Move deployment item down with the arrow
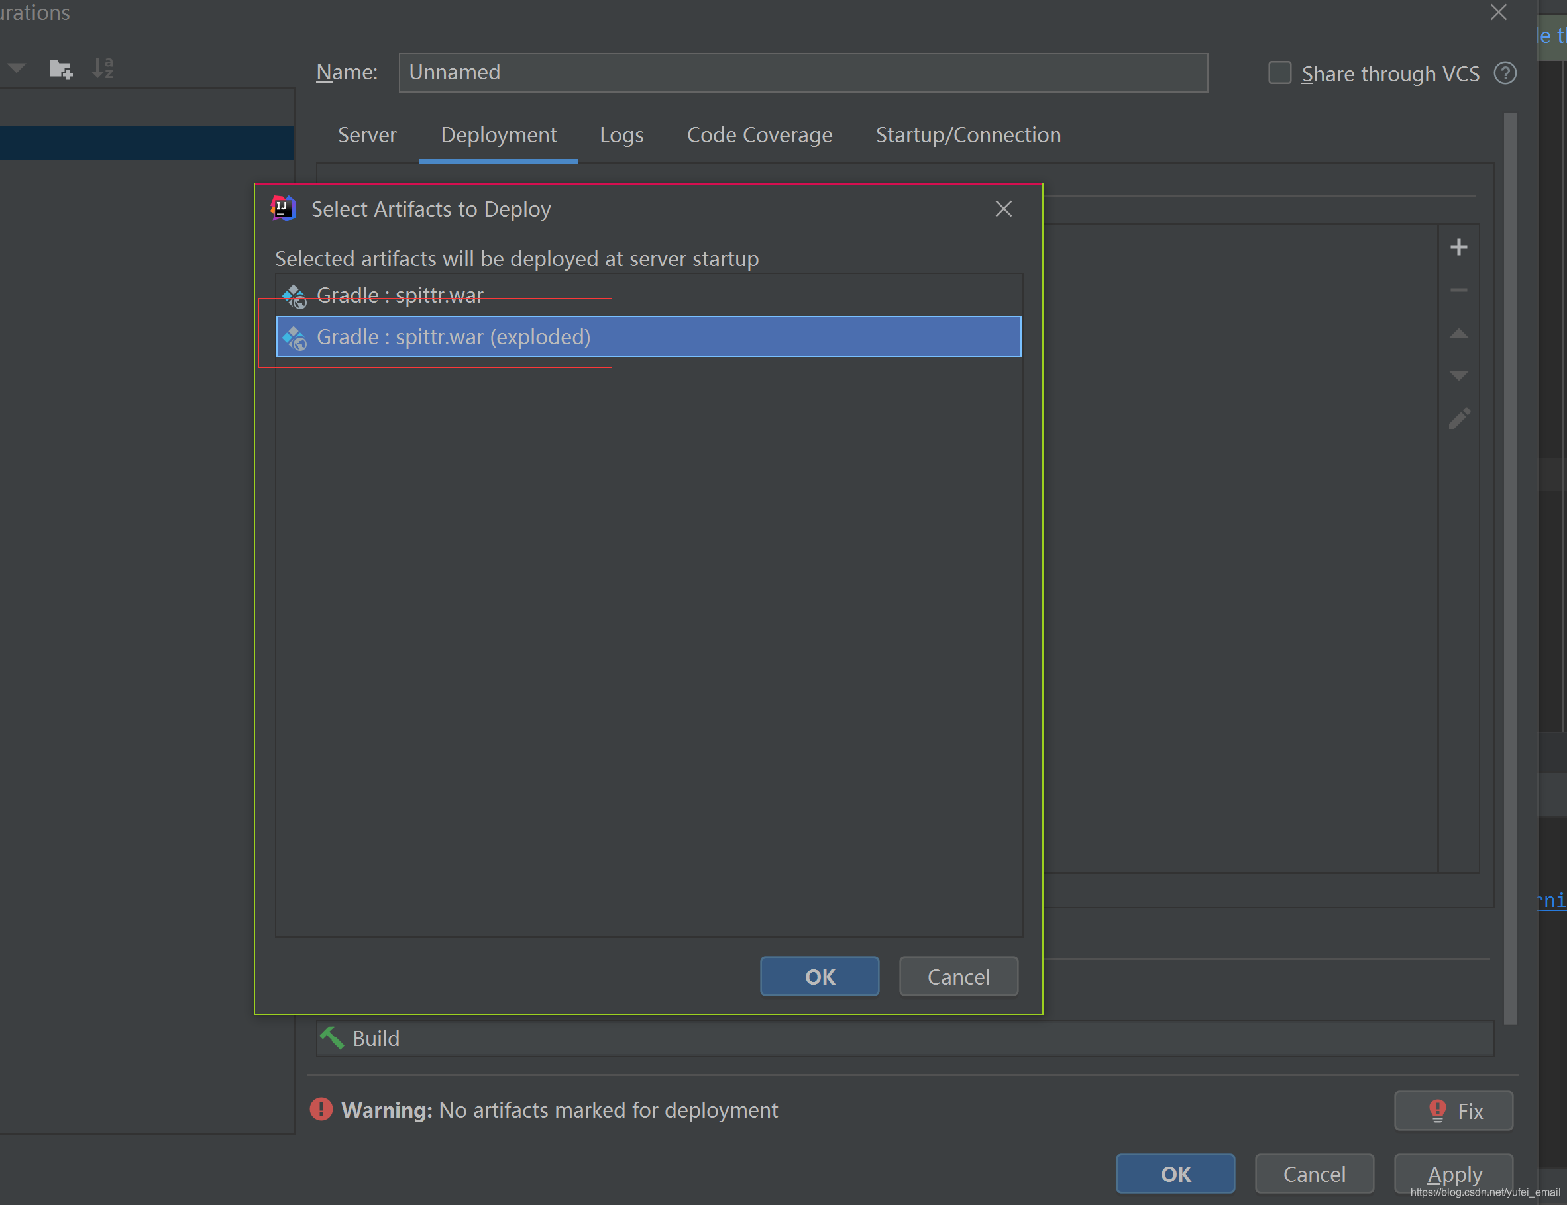The image size is (1567, 1205). point(1458,375)
